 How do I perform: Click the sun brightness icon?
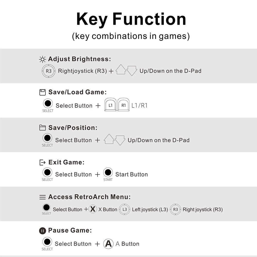point(42,59)
